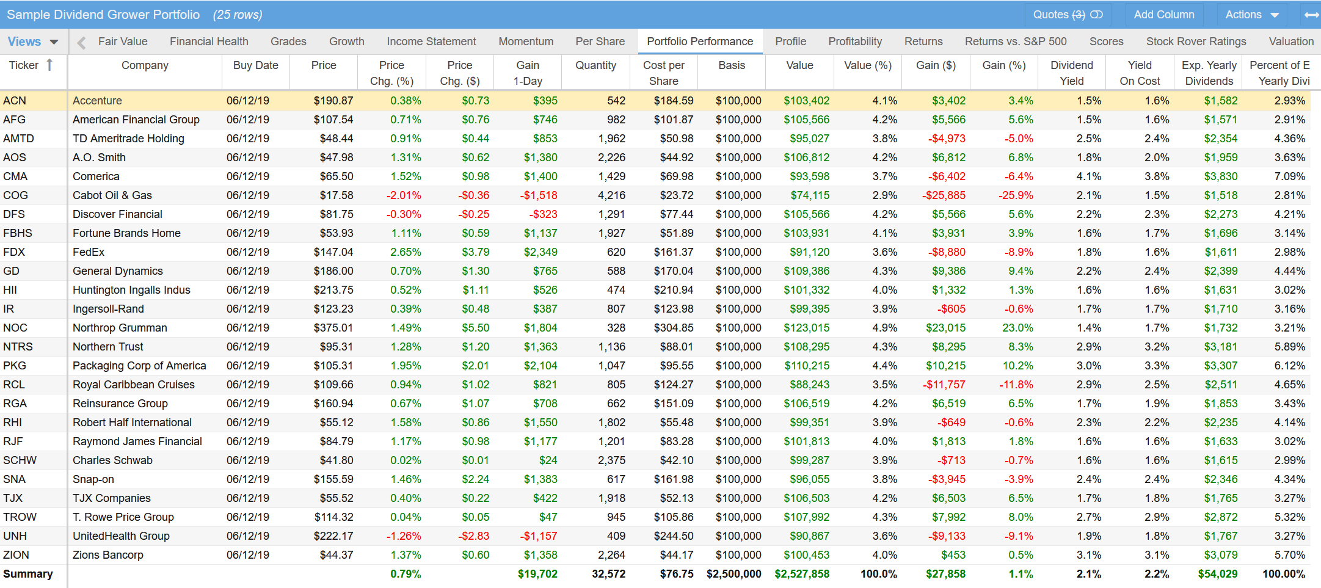Open the Actions dropdown menu
The width and height of the screenshot is (1321, 588).
point(1251,15)
